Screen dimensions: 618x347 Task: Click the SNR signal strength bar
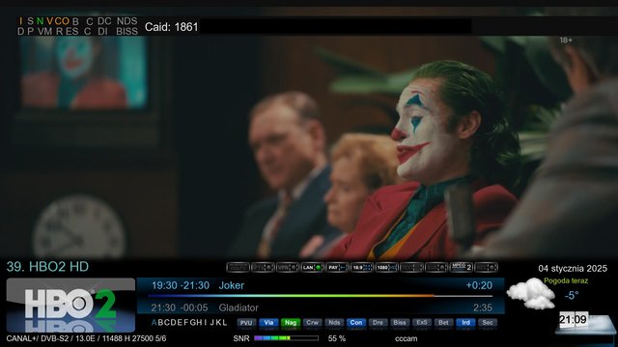(x=287, y=338)
